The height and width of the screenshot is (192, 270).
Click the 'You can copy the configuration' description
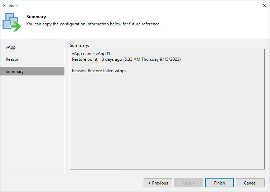(x=93, y=24)
